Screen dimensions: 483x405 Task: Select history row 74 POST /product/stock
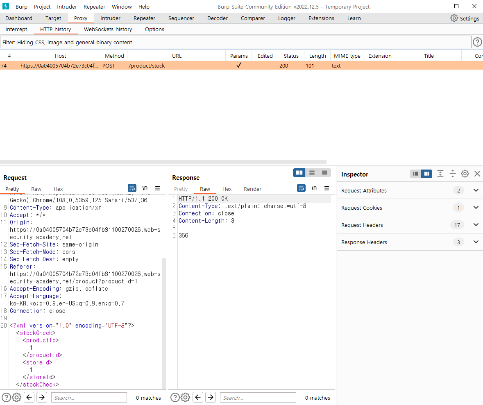242,65
